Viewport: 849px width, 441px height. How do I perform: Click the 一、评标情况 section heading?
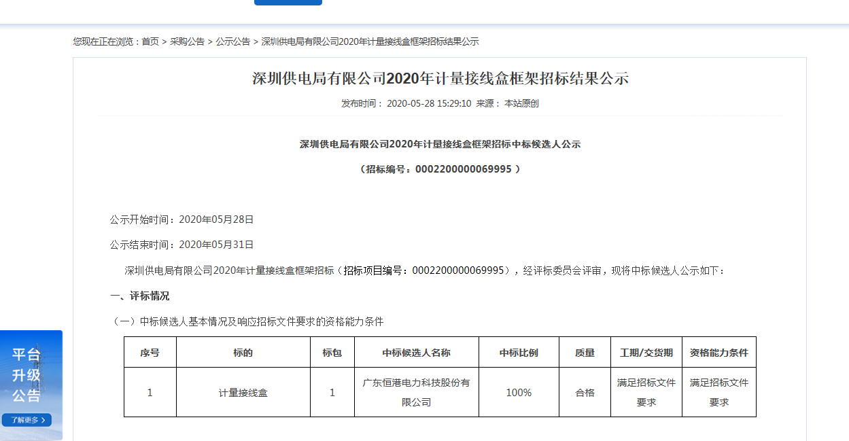139,296
